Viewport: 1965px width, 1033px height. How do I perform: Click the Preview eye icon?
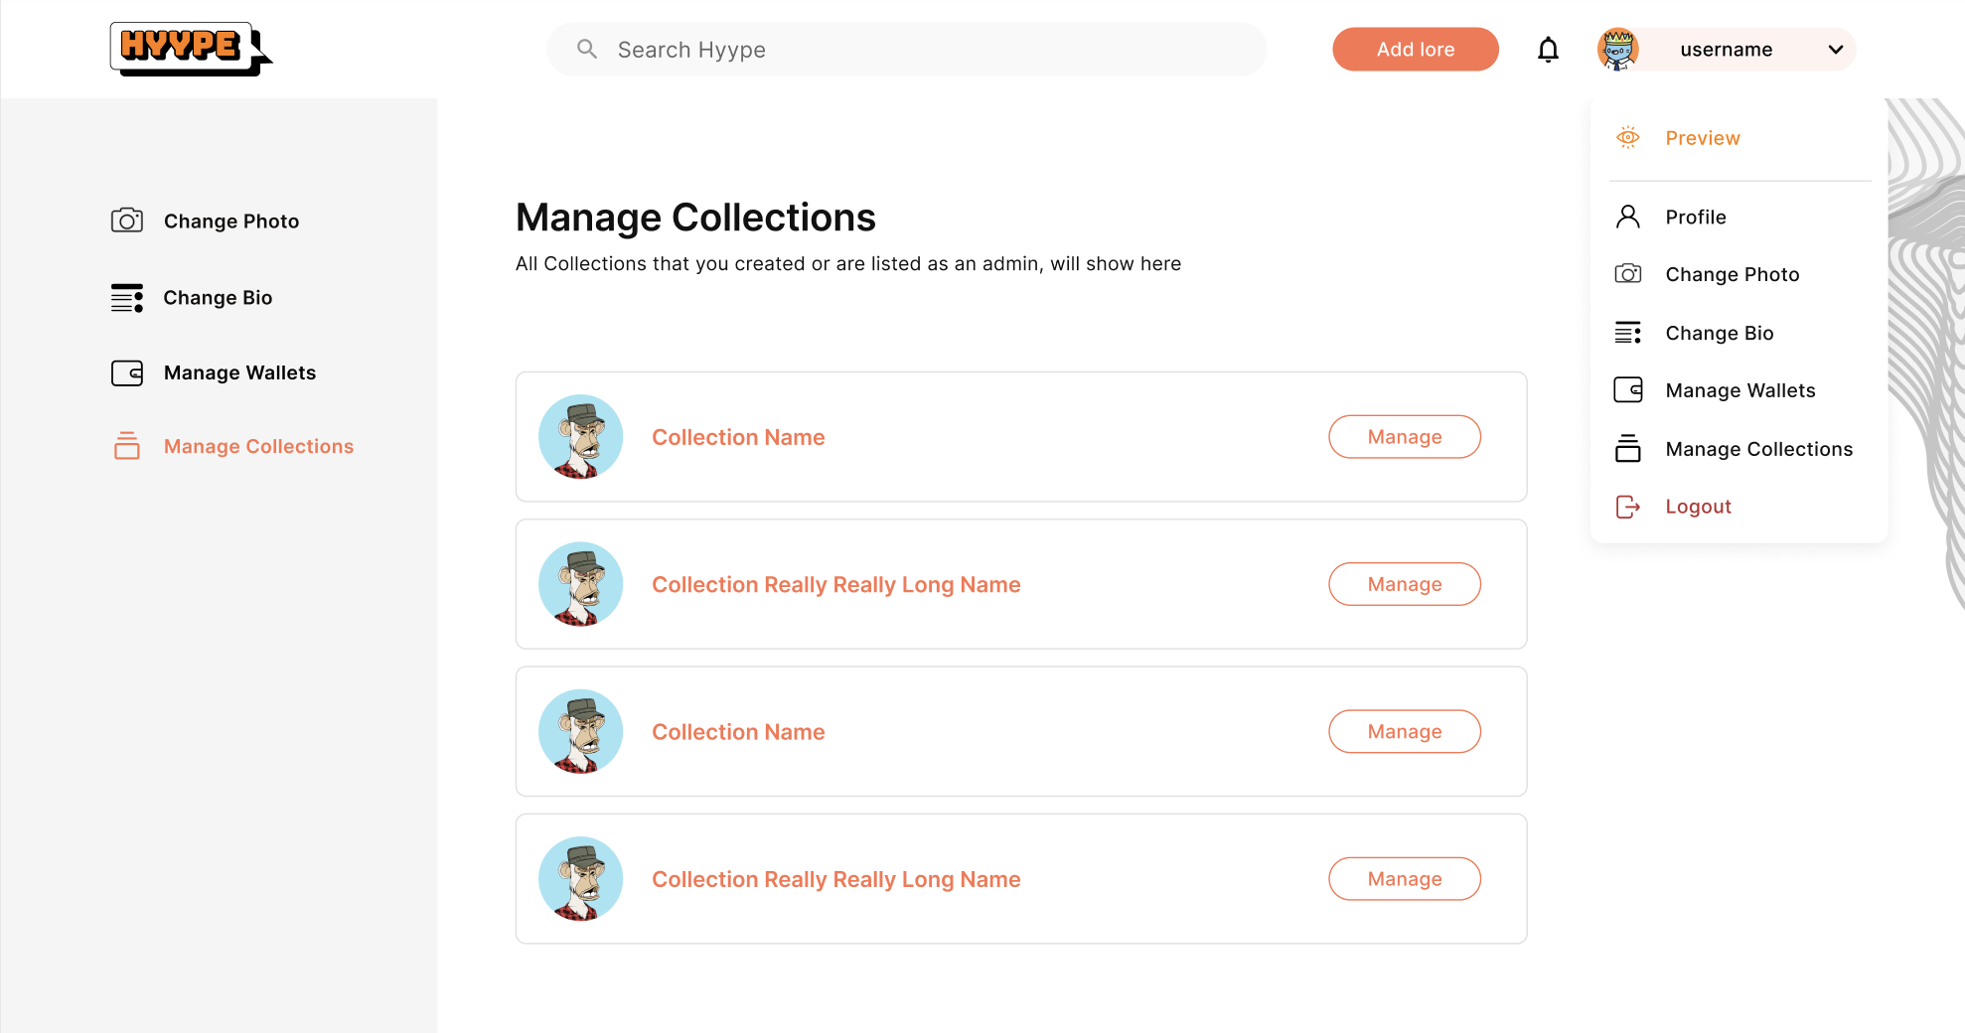pos(1628,137)
